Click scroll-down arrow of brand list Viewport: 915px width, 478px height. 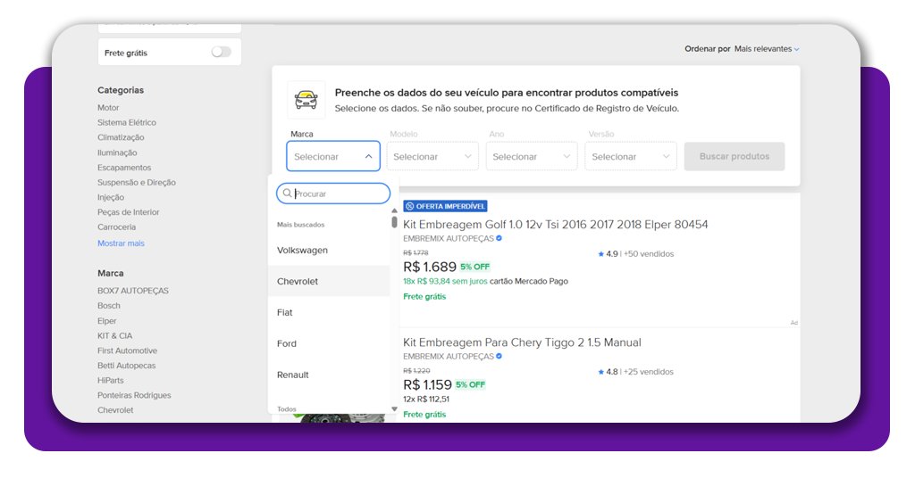(394, 408)
